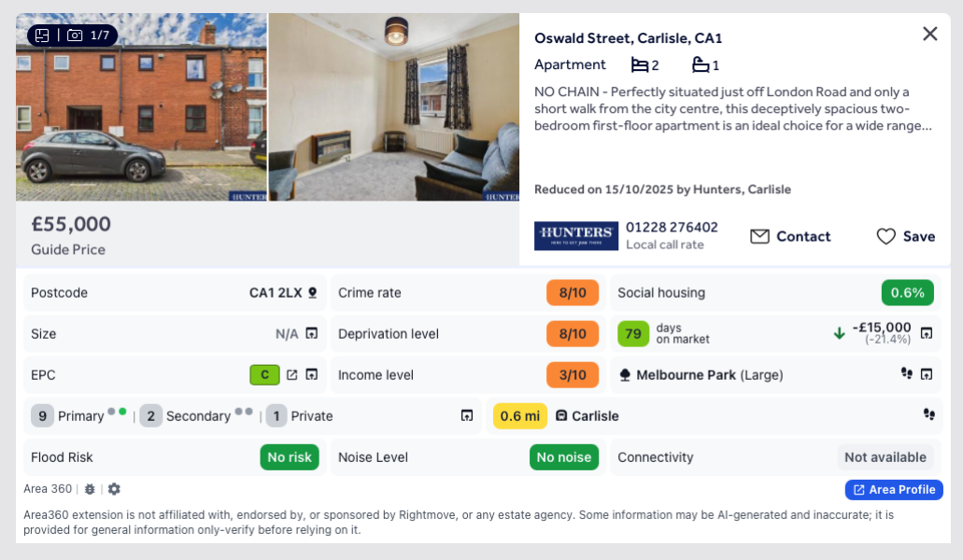Open the popup icon next to Size N/A
This screenshot has width=963, height=560.
(310, 333)
